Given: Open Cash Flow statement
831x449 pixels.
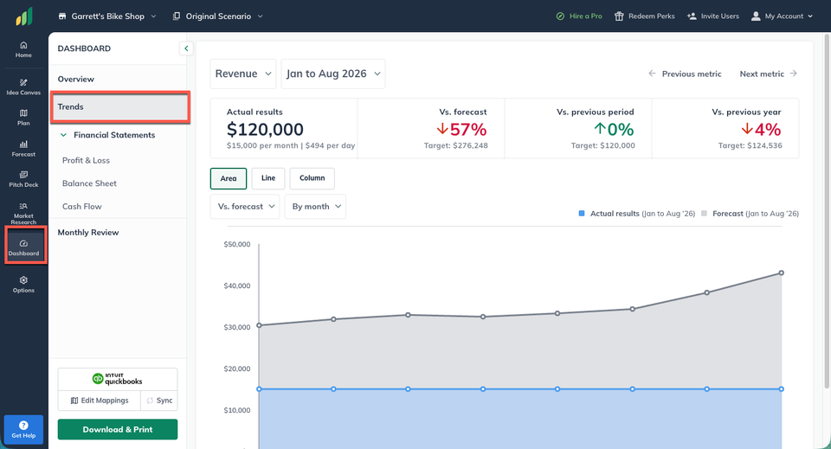Looking at the screenshot, I should [81, 207].
